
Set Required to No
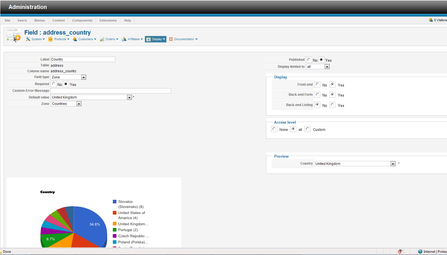coord(54,84)
